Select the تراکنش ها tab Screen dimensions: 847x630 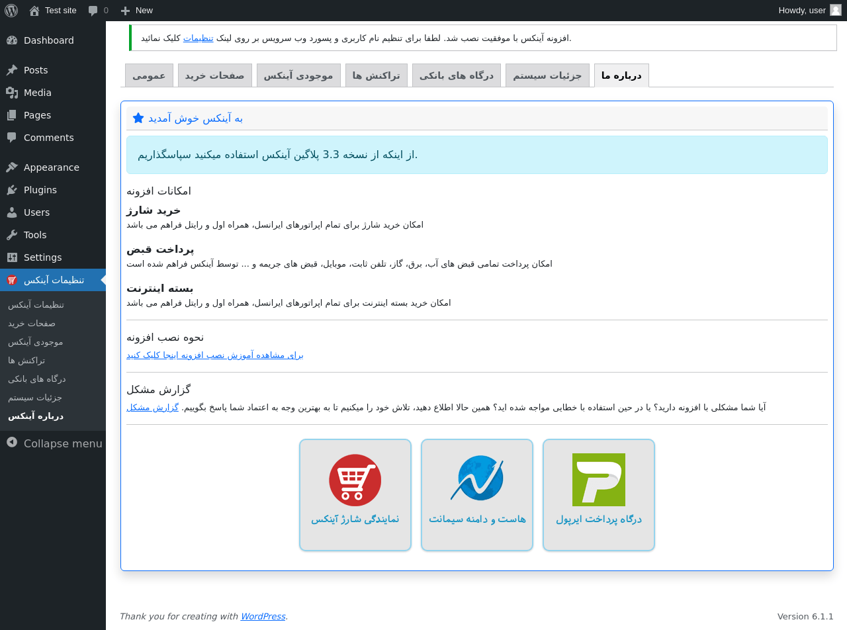[377, 75]
